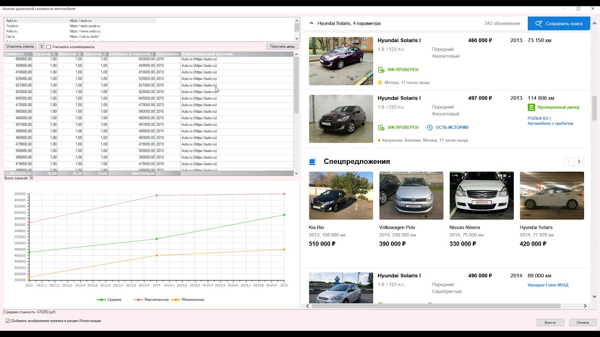Click the X button next to Очистить список
The width and height of the screenshot is (600, 337).
[41, 47]
